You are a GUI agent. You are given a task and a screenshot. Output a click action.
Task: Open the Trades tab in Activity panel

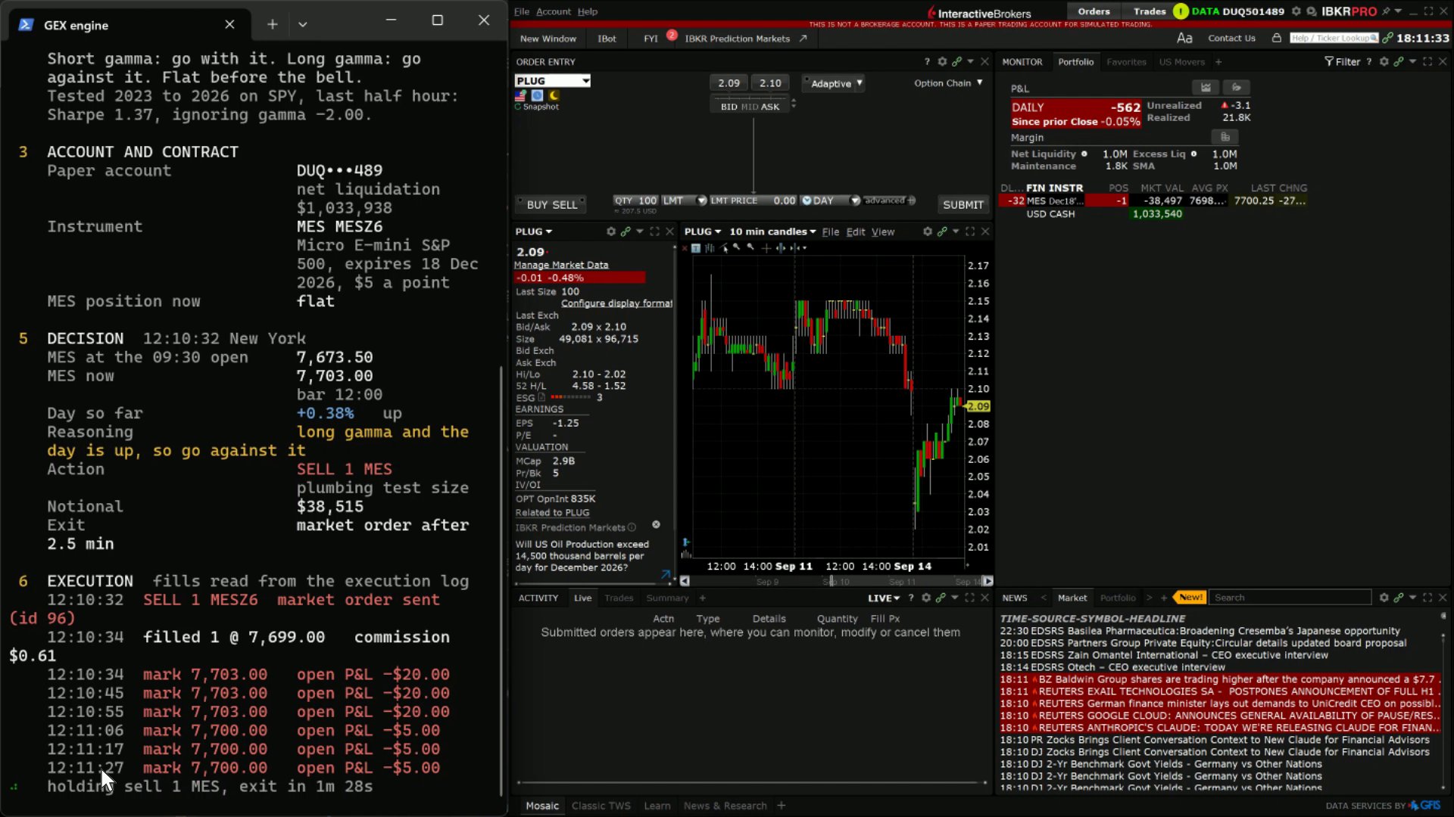coord(618,598)
